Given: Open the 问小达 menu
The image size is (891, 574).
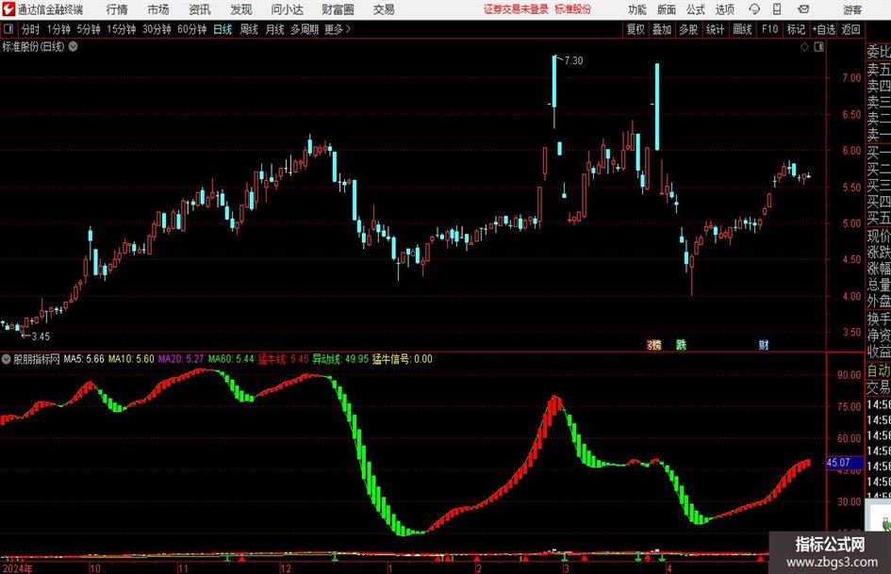Looking at the screenshot, I should (287, 9).
